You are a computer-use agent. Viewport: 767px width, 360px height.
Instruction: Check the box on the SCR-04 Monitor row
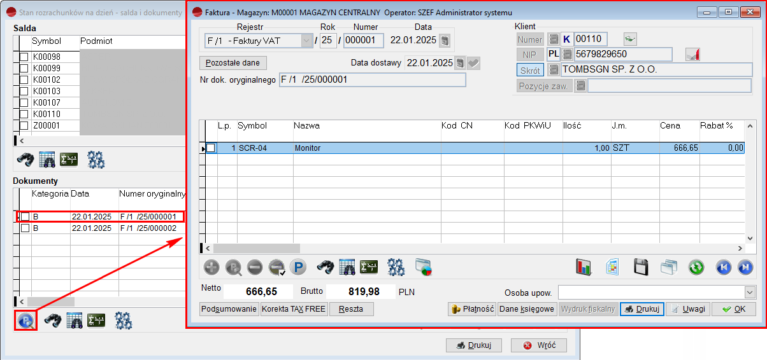(x=211, y=148)
